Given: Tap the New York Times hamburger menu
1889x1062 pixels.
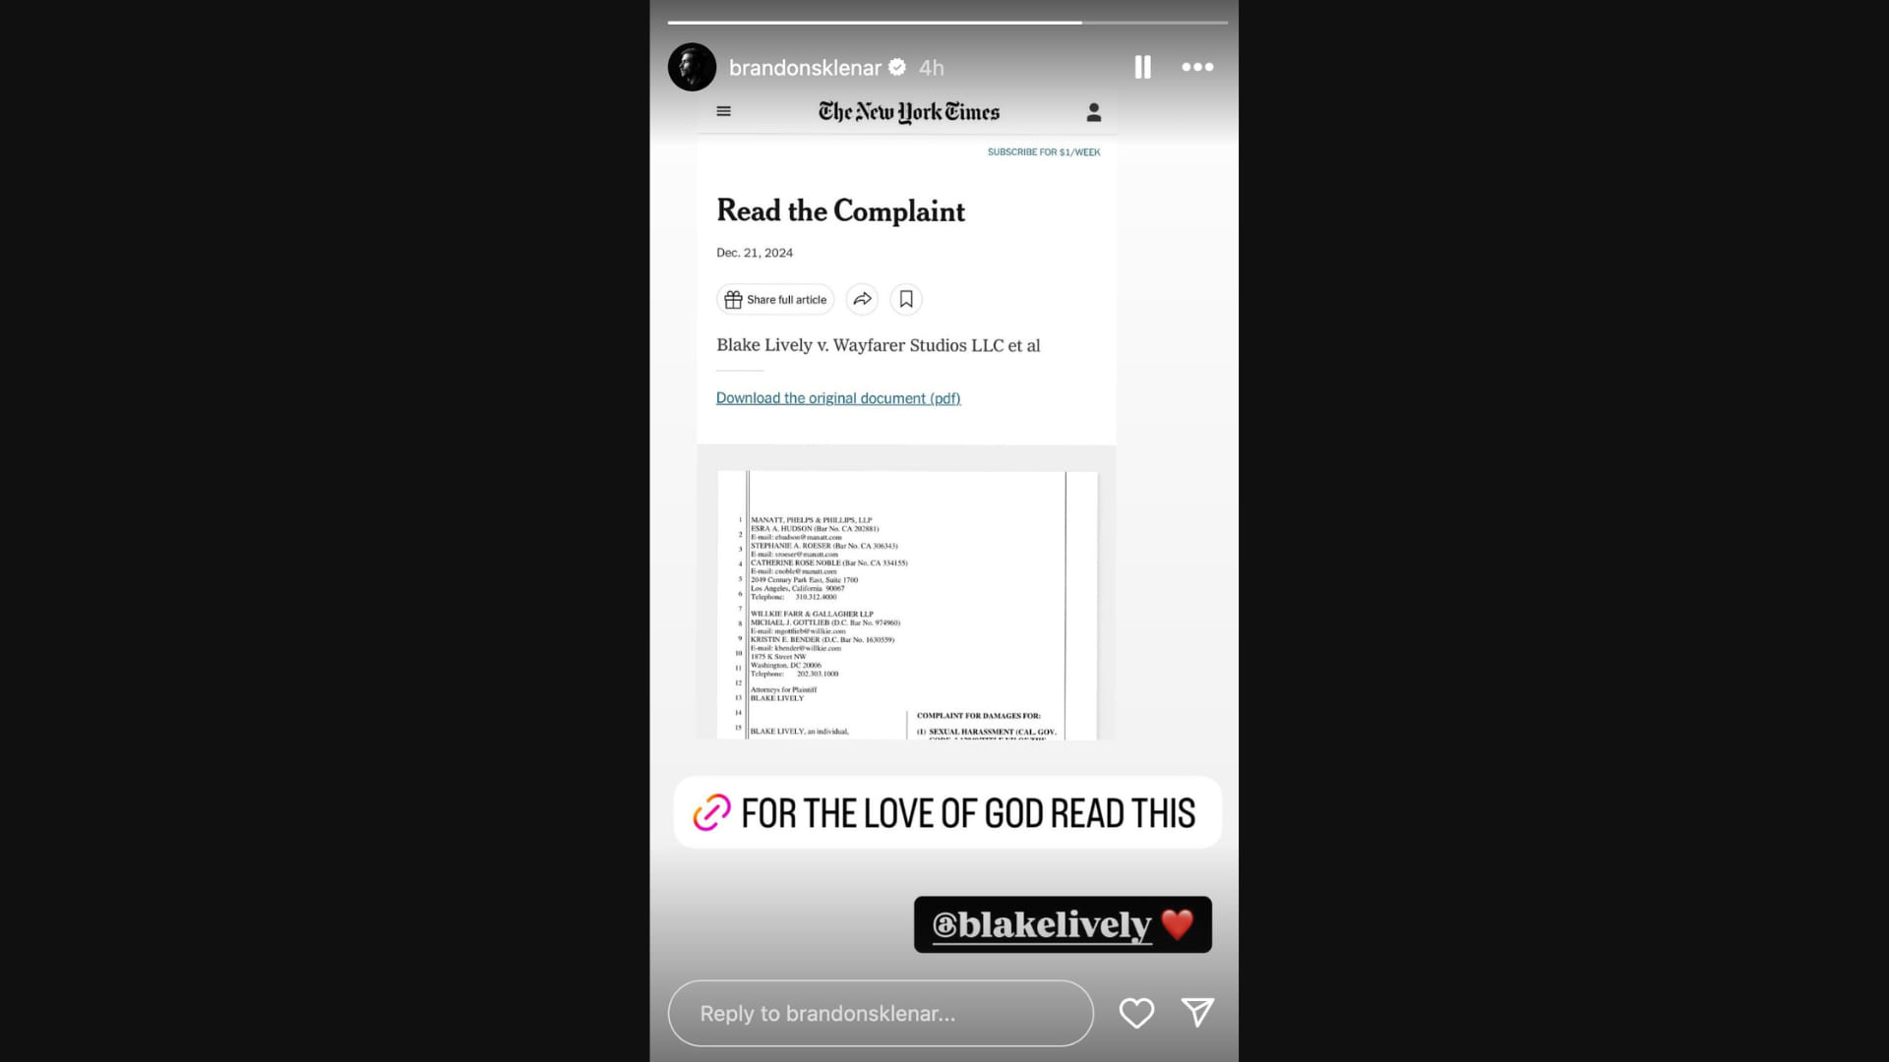Looking at the screenshot, I should click(723, 110).
